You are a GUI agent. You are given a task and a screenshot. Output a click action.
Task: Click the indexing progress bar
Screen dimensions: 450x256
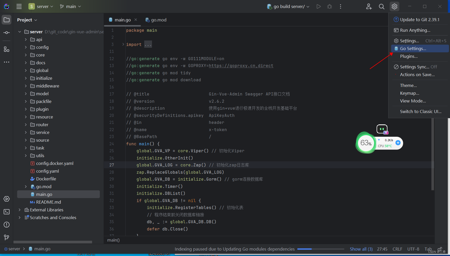[321, 249]
